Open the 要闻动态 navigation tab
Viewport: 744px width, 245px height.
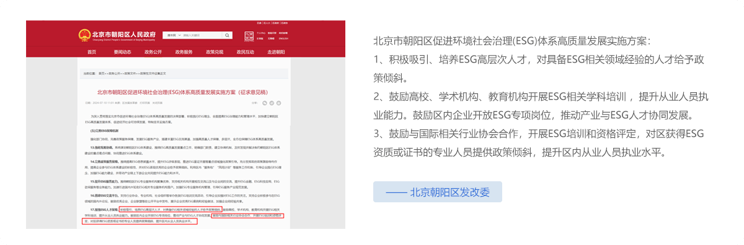(x=123, y=52)
